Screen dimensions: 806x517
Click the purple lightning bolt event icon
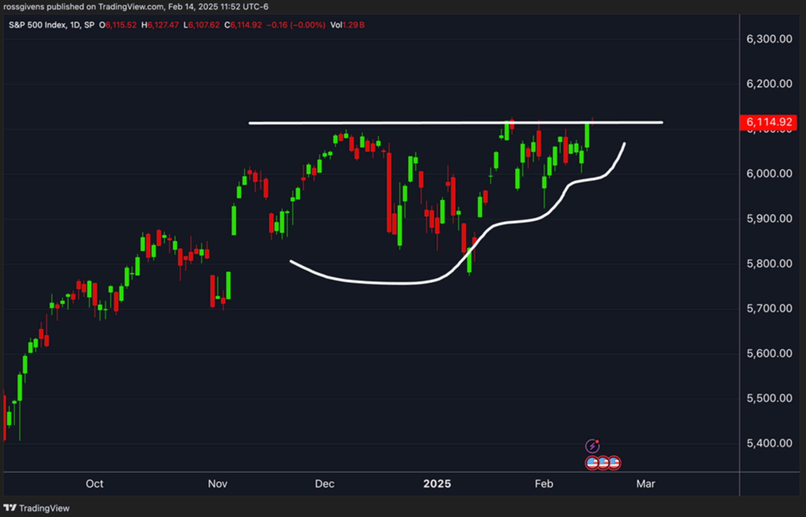pyautogui.click(x=592, y=446)
